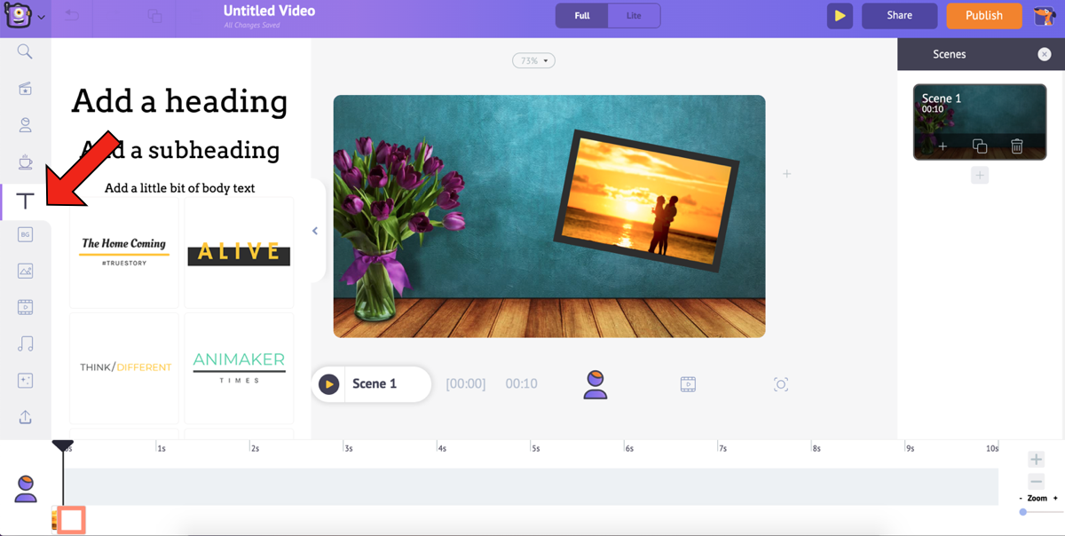
Task: Play Scene 1 preview
Action: point(329,384)
